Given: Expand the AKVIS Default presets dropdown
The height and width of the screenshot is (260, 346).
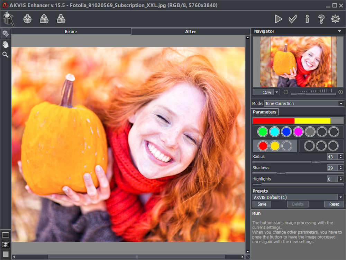Looking at the screenshot, I should click(x=341, y=197).
